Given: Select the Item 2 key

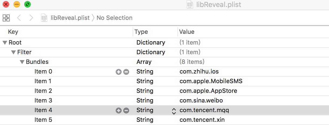Looking at the screenshot, I should (x=43, y=91).
